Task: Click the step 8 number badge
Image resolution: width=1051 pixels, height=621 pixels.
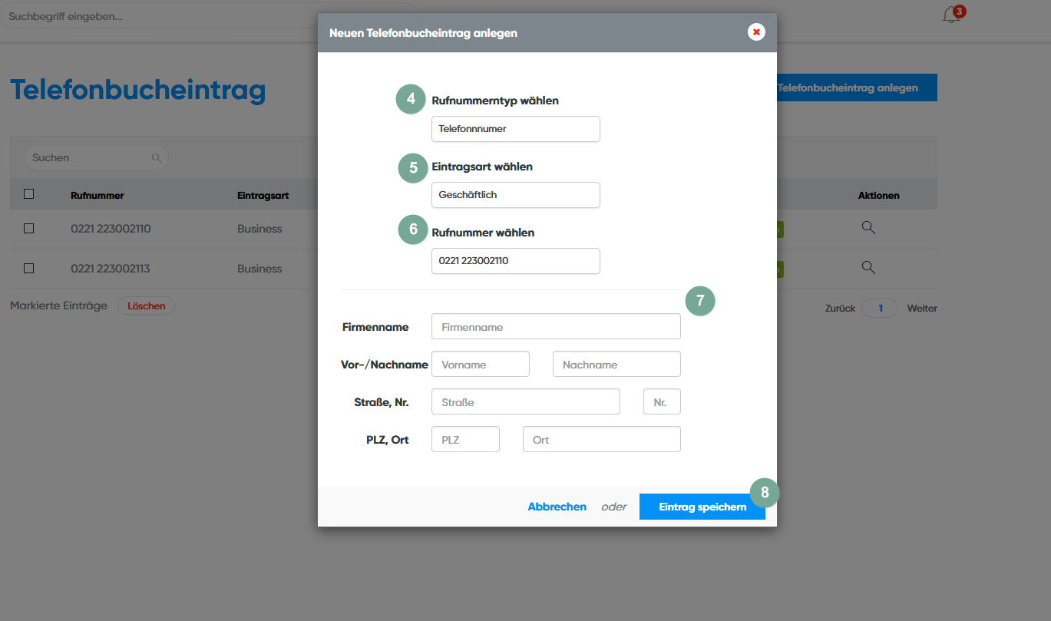Action: coord(764,493)
